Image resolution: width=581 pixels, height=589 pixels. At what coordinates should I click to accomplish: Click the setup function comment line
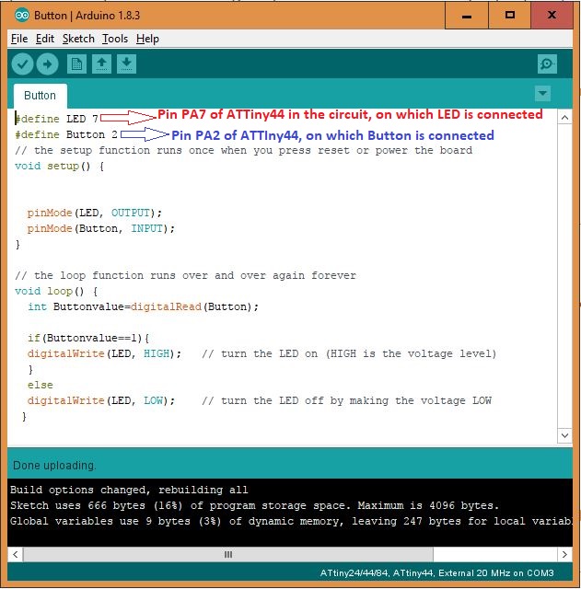tap(243, 151)
